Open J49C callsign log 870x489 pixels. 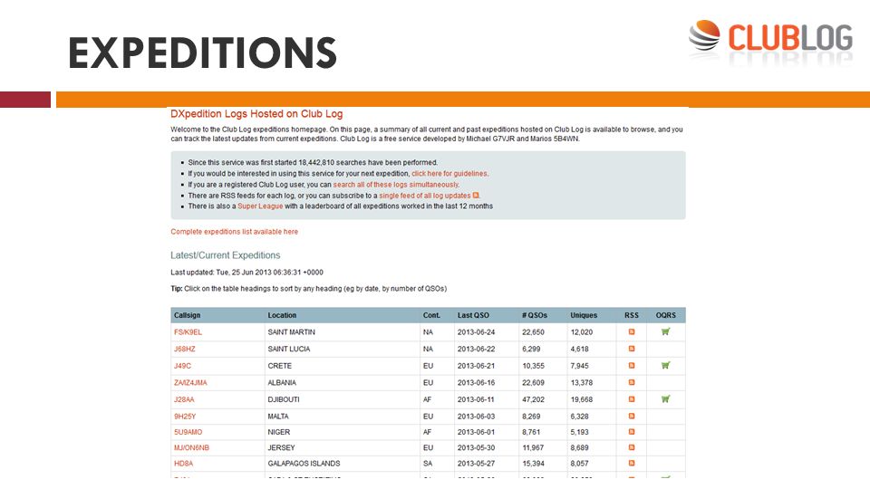coord(182,366)
